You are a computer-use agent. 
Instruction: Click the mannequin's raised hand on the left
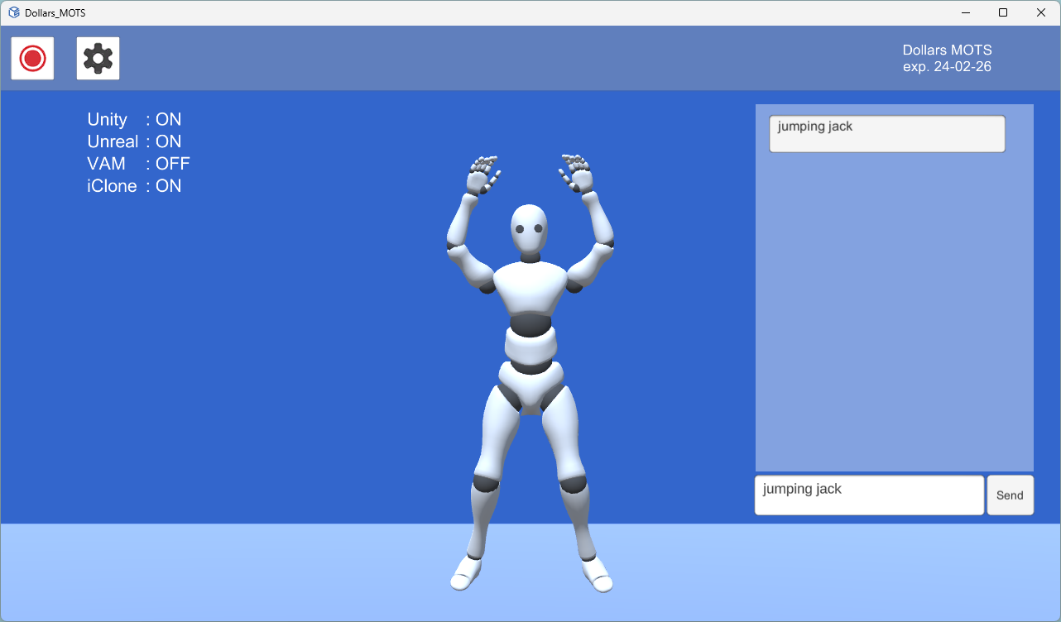pyautogui.click(x=482, y=175)
